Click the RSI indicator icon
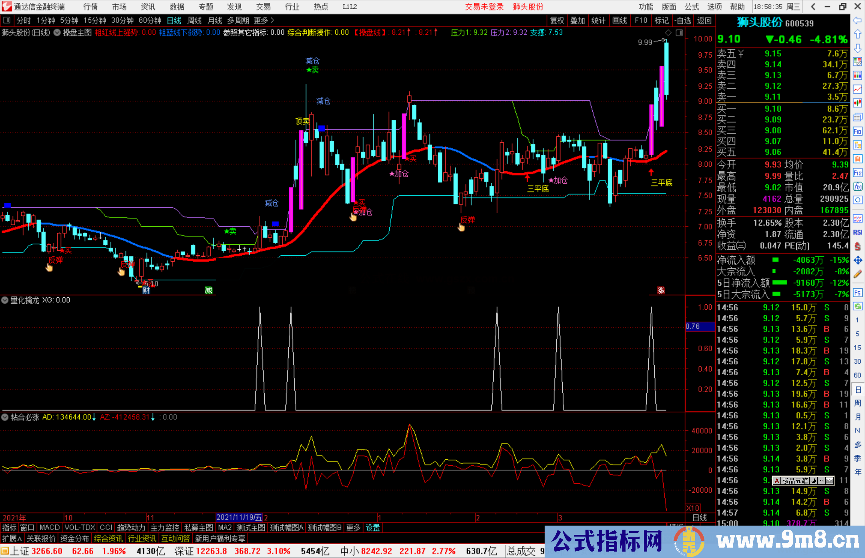The width and height of the screenshot is (865, 558). (x=857, y=232)
